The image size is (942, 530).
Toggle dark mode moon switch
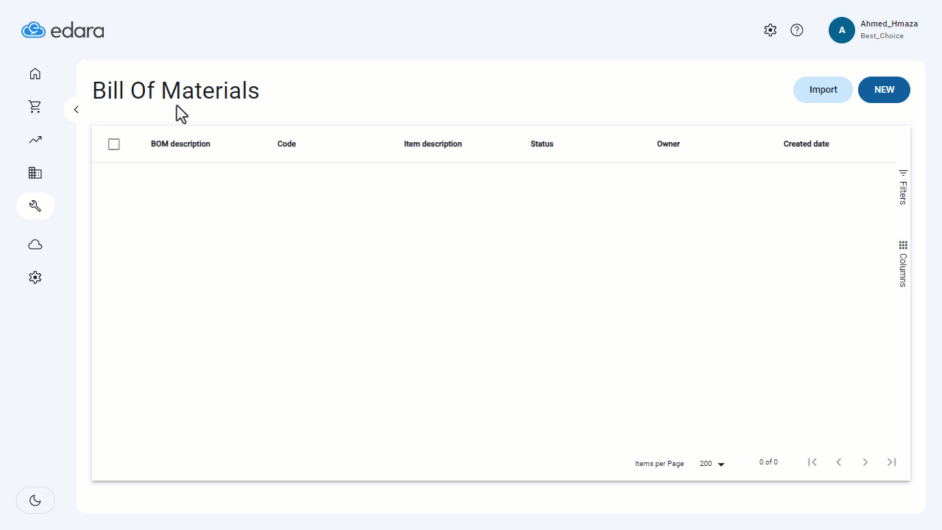coord(35,501)
